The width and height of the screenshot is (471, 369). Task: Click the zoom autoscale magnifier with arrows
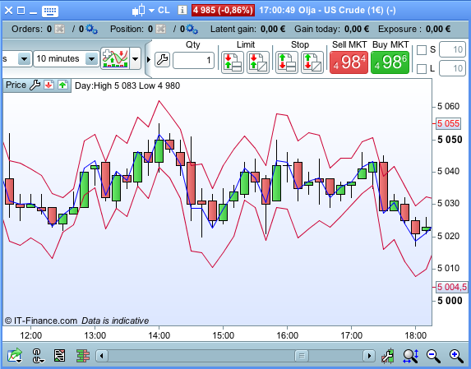click(x=411, y=356)
